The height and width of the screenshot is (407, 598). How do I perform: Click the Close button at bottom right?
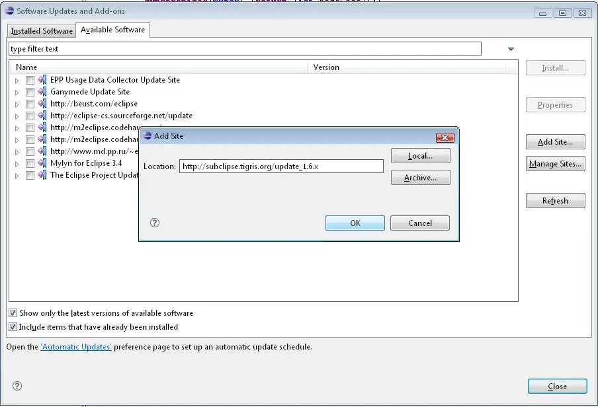coord(557,387)
